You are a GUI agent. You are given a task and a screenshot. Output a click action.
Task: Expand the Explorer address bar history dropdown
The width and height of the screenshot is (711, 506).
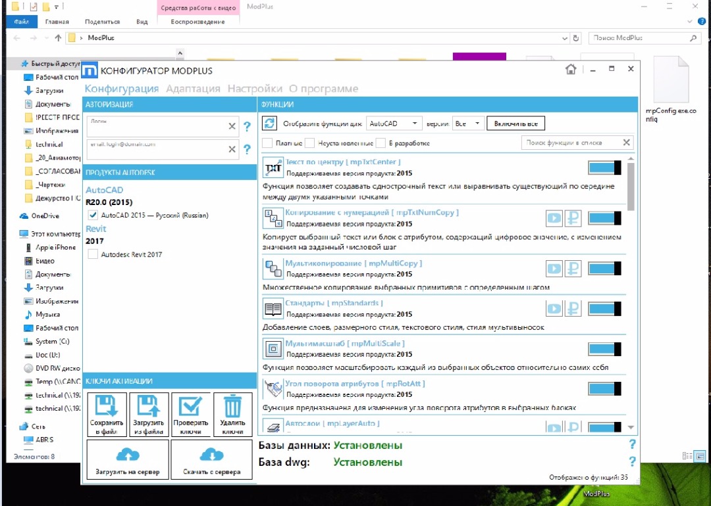(x=565, y=38)
